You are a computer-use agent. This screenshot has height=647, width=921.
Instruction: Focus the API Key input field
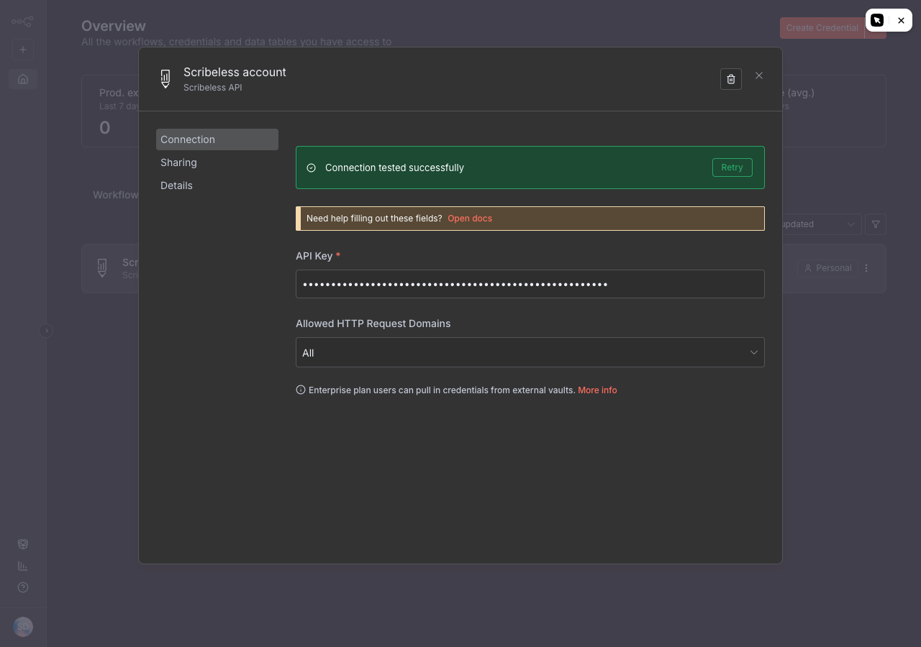coord(530,284)
